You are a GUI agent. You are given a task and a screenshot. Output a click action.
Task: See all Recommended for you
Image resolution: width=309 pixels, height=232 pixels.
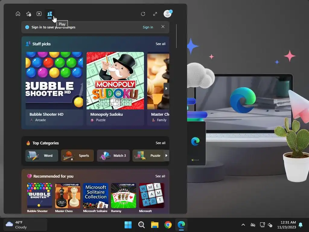pos(160,176)
